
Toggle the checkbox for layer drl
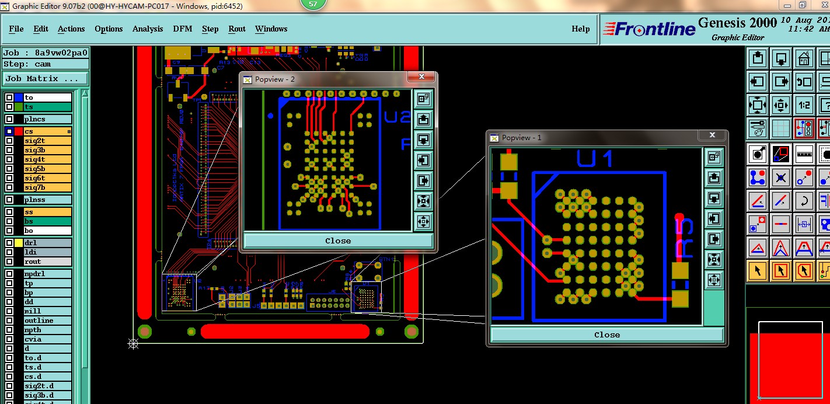(9, 243)
